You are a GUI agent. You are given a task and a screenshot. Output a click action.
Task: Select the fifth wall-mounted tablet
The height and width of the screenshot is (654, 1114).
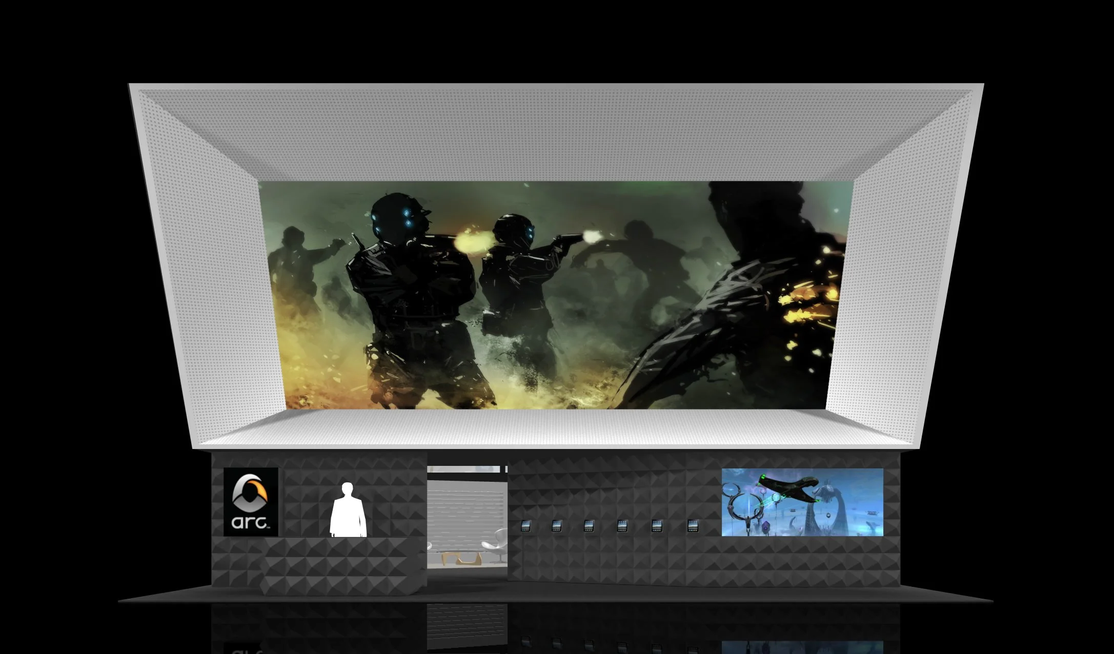[x=657, y=525]
